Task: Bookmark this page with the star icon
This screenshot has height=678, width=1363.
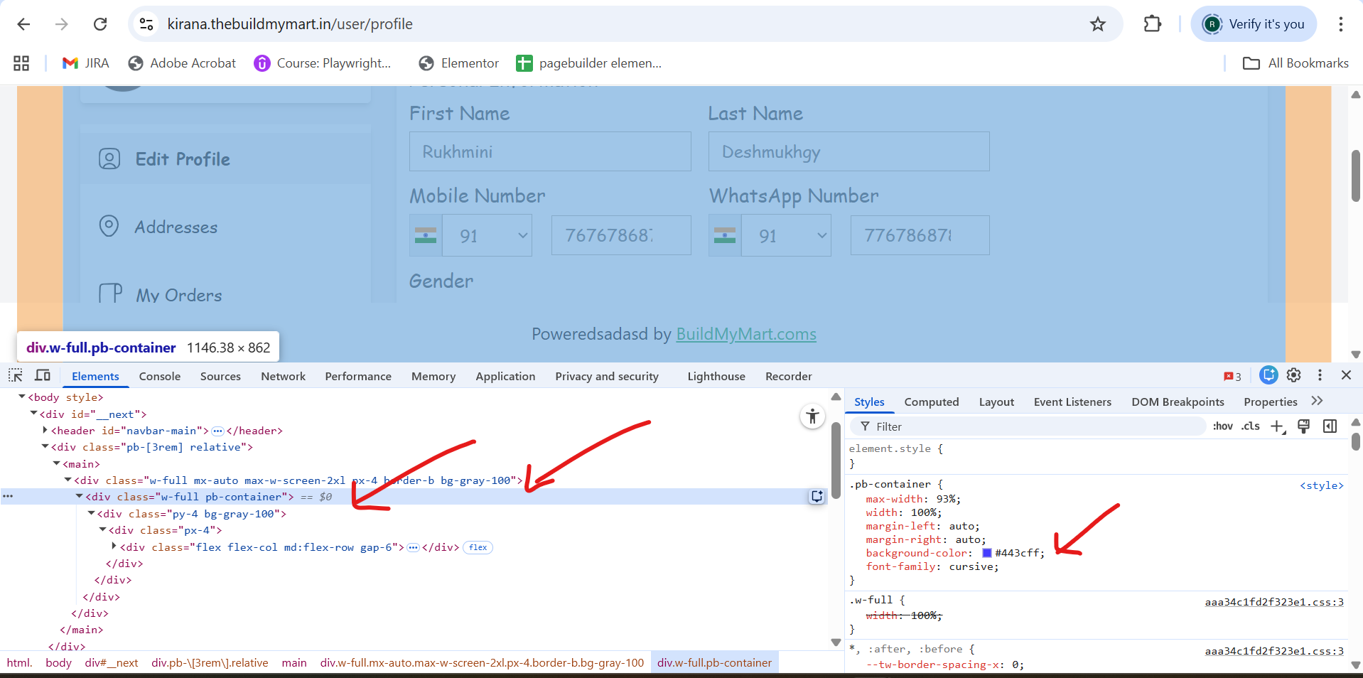Action: (1098, 24)
